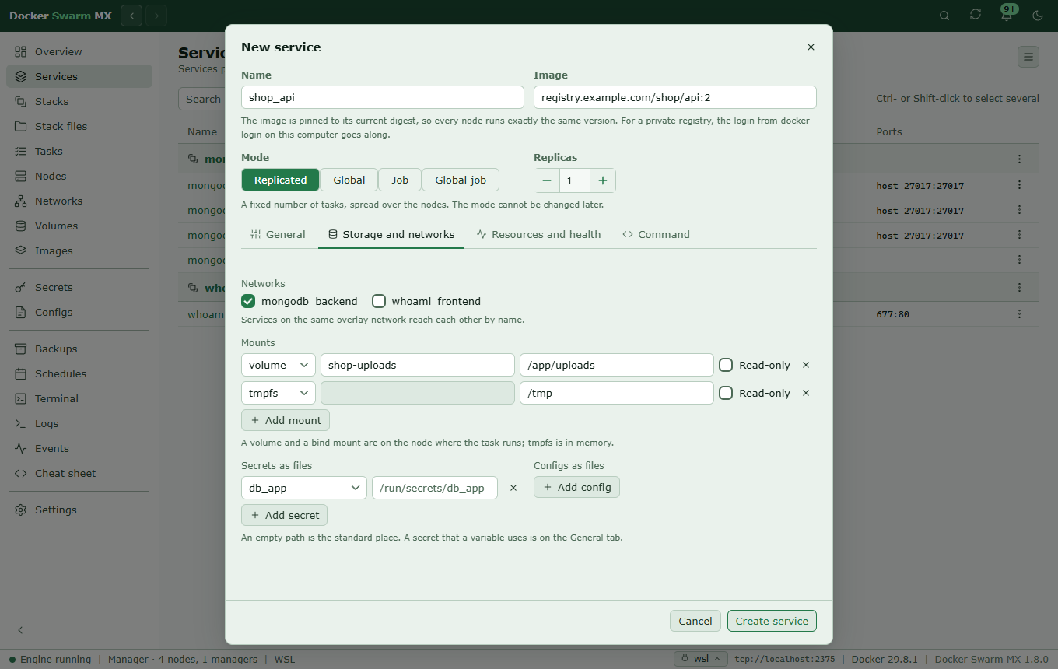The image size is (1058, 669).
Task: Toggle dark mode moon icon
Action: 1038,16
